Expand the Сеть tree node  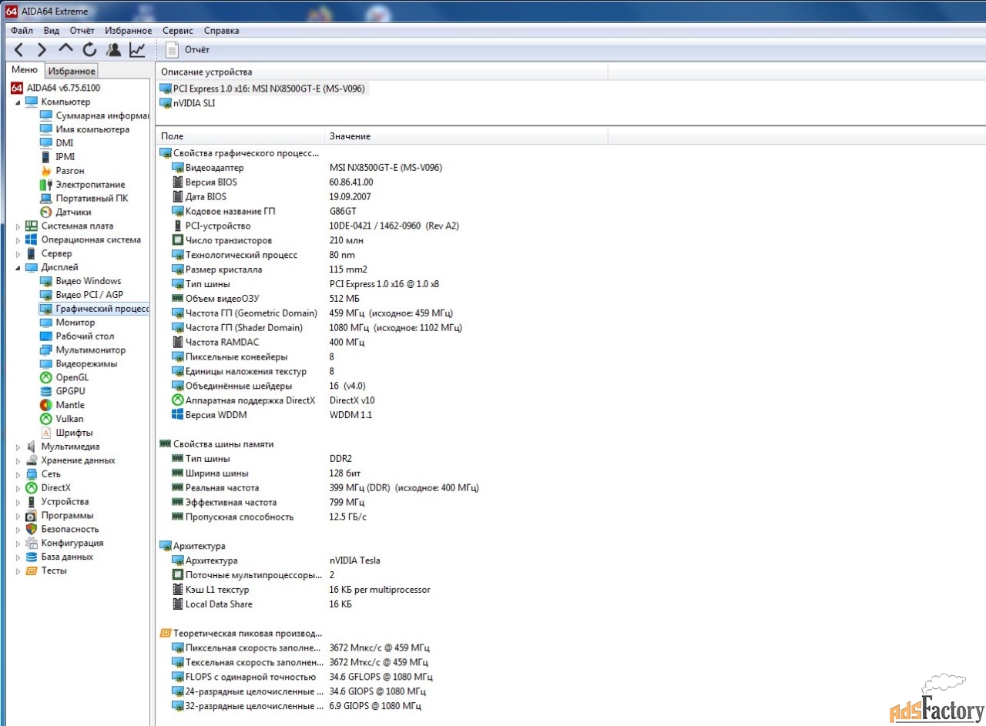tap(18, 474)
